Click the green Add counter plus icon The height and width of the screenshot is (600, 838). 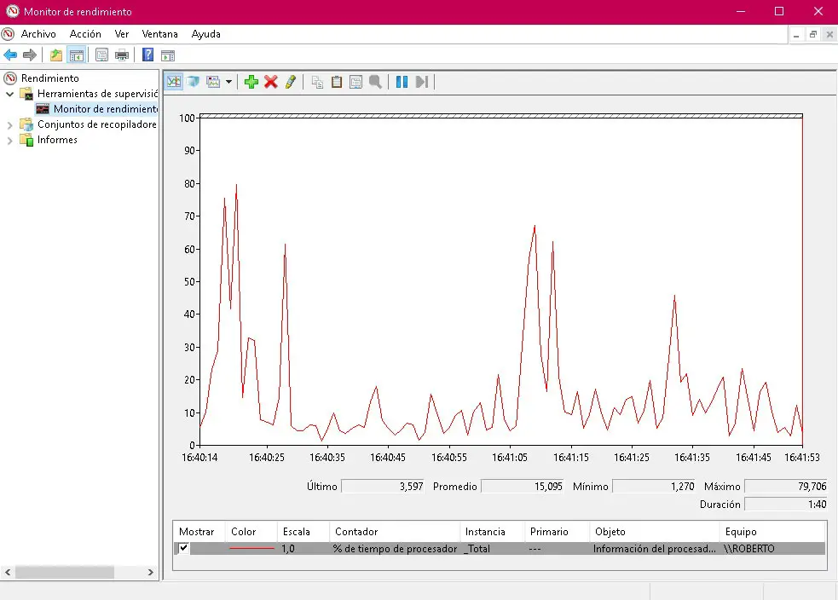[x=251, y=82]
